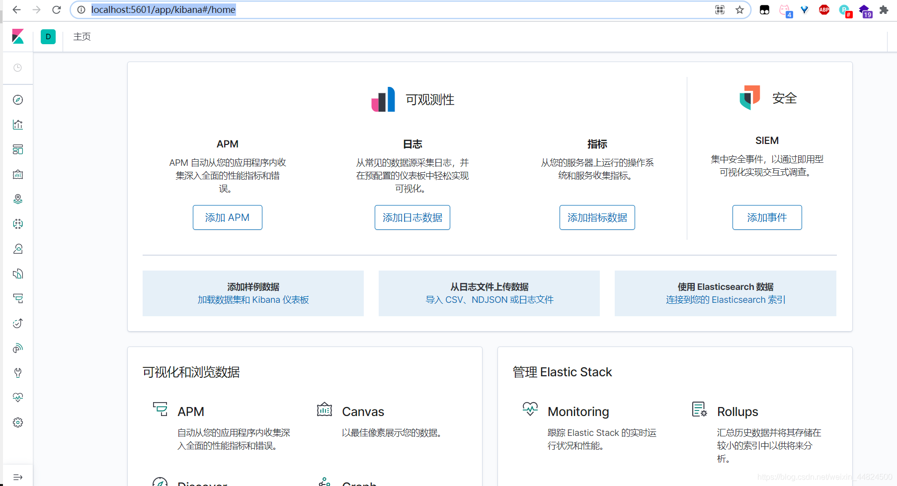Click the 可观测性 heading
897x486 pixels.
(430, 100)
